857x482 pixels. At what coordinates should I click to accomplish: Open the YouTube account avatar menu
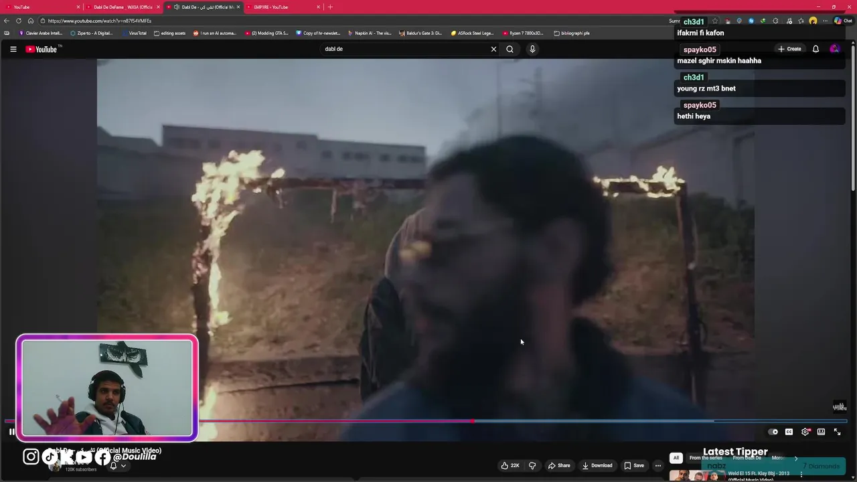coord(834,49)
